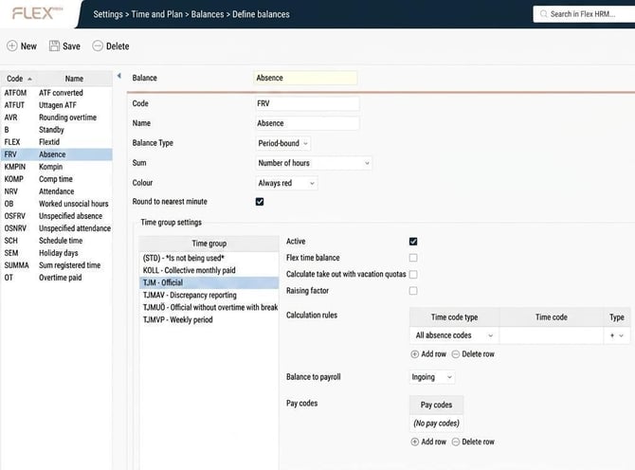Open Colour Always red dropdown
Viewport: 635px width, 470px height.
pos(286,183)
